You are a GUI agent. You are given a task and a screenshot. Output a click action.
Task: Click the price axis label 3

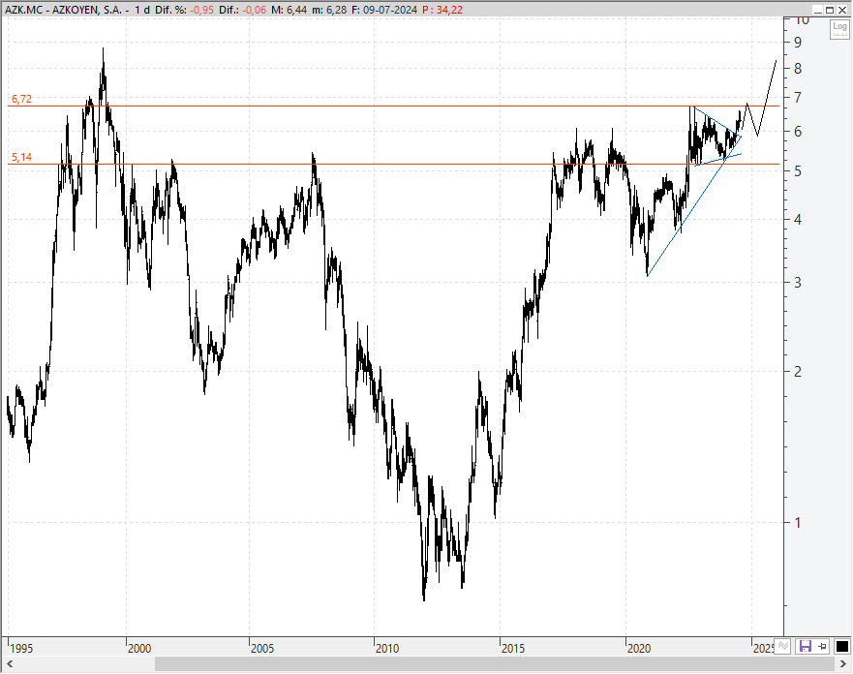coord(798,283)
